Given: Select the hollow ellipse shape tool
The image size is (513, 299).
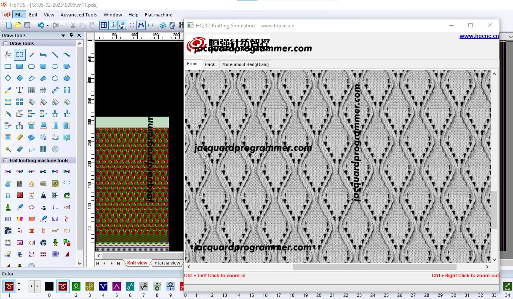Looking at the screenshot, I should [x=55, y=67].
